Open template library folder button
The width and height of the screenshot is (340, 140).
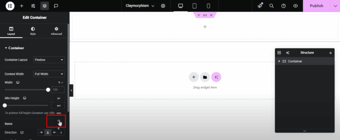coord(205,77)
